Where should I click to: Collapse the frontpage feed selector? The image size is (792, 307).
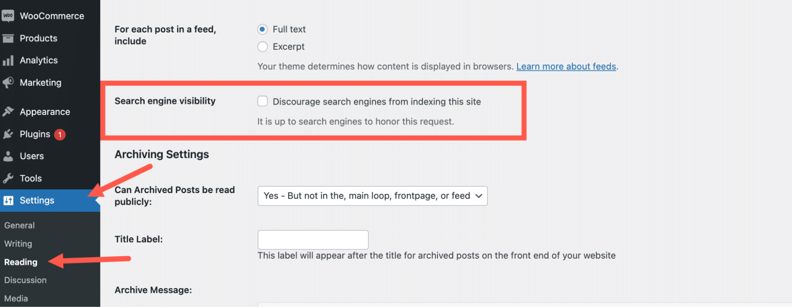click(x=479, y=195)
